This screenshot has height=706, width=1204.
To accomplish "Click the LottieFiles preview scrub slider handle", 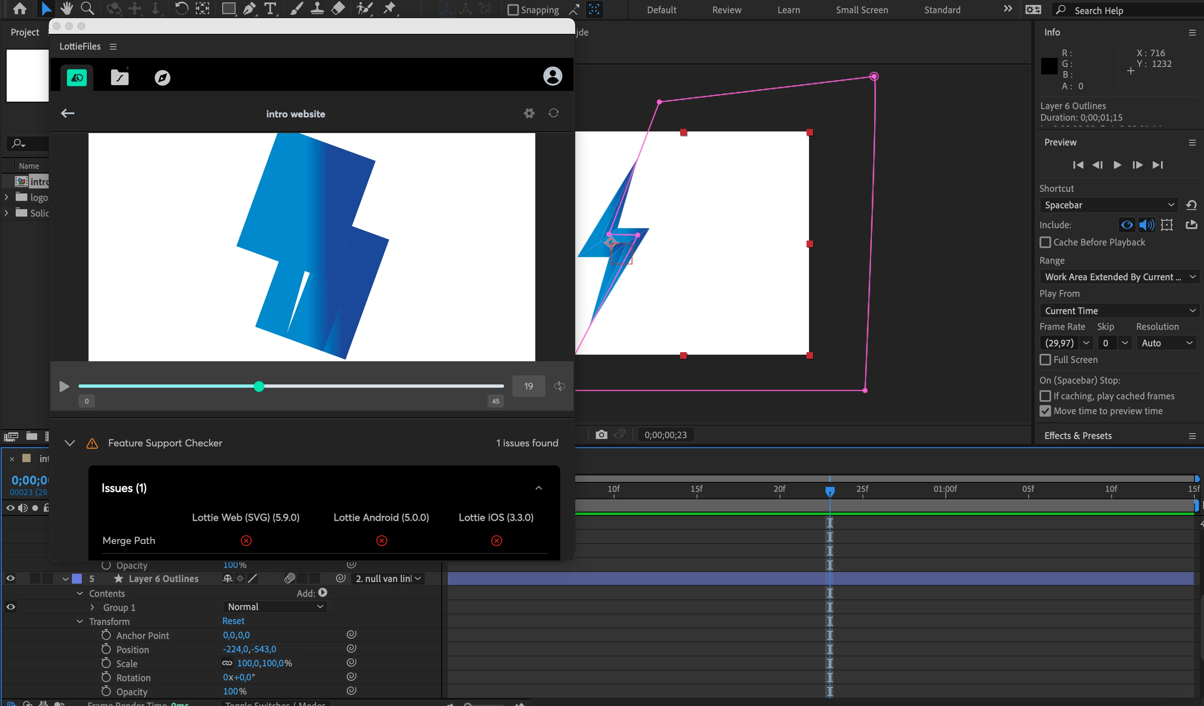I will (259, 386).
